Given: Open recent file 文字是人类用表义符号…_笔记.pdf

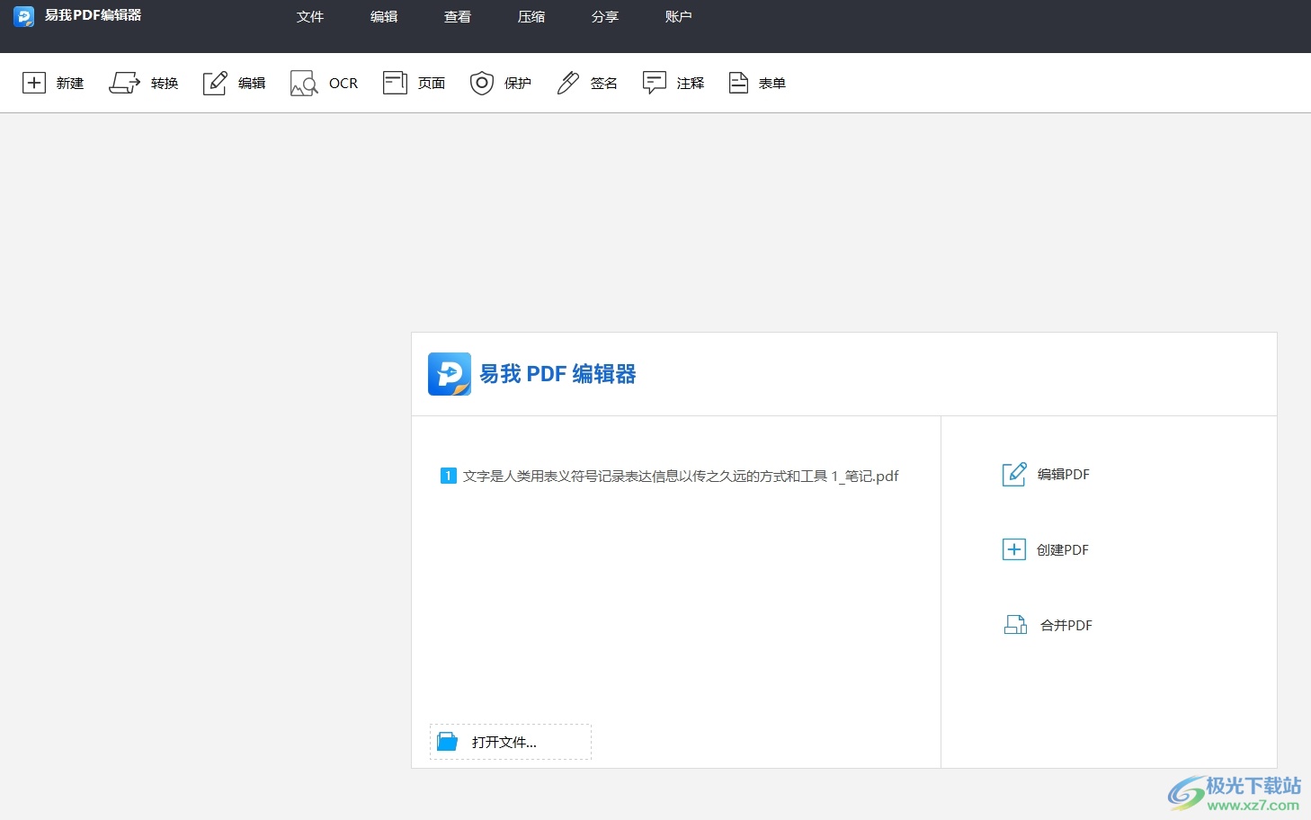Looking at the screenshot, I should pos(681,476).
